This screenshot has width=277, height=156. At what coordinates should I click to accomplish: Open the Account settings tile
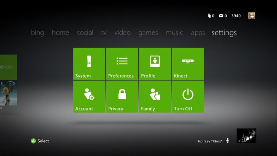(89, 96)
